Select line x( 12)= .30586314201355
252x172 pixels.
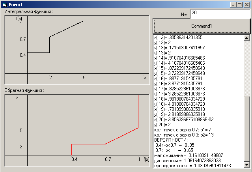point(179,37)
